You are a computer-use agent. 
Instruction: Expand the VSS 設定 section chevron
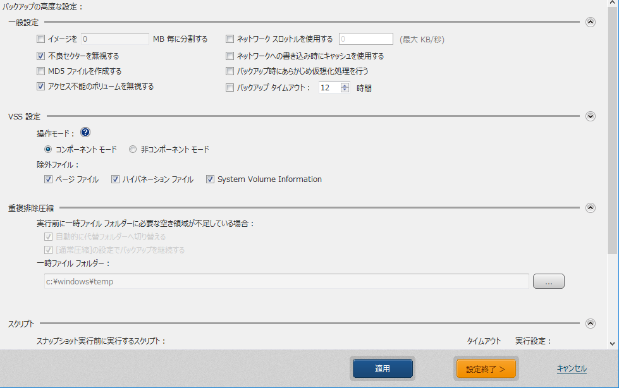point(591,116)
